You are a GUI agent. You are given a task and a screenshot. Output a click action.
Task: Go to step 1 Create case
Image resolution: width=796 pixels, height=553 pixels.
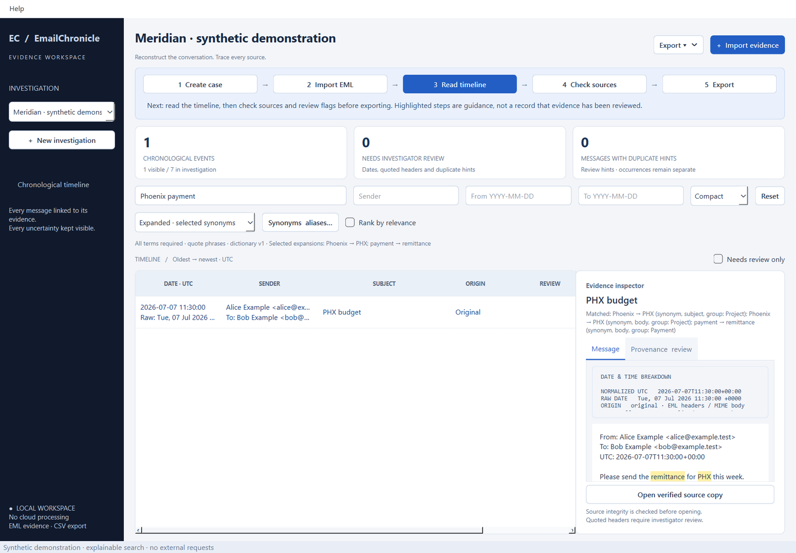pyautogui.click(x=200, y=84)
